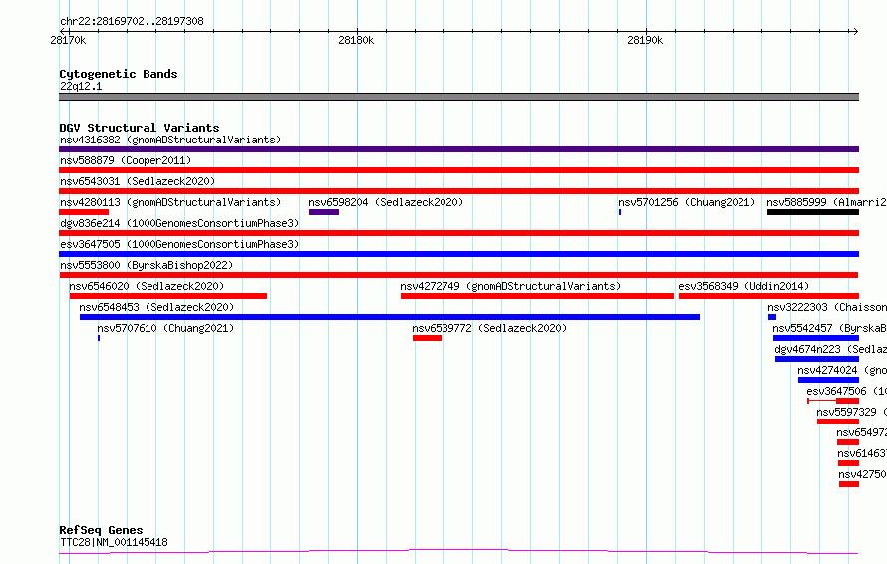The height and width of the screenshot is (564, 887).
Task: Open the nsv5553800 ByrskaBishop2022 label
Action: [147, 265]
